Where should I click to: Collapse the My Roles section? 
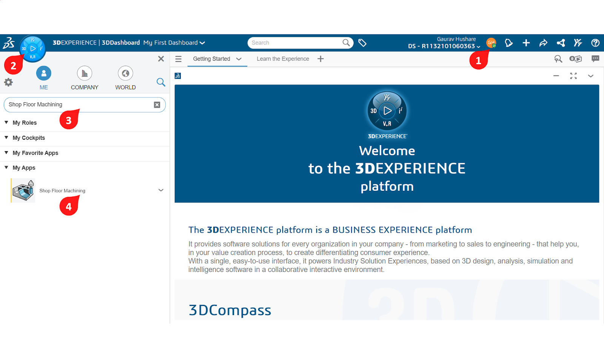[6, 122]
